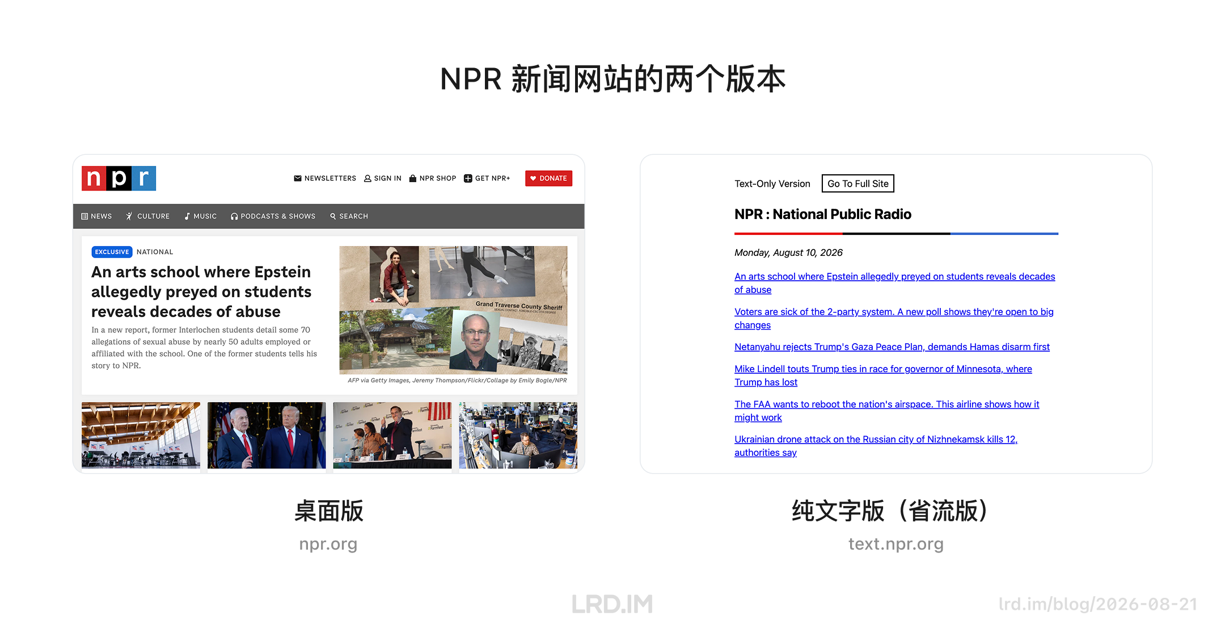Click Text-Only Version label

click(772, 183)
